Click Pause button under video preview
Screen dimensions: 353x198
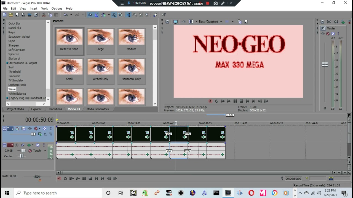point(235,101)
